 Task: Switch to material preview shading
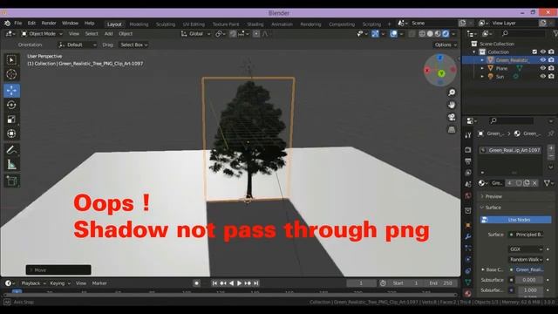438,34
